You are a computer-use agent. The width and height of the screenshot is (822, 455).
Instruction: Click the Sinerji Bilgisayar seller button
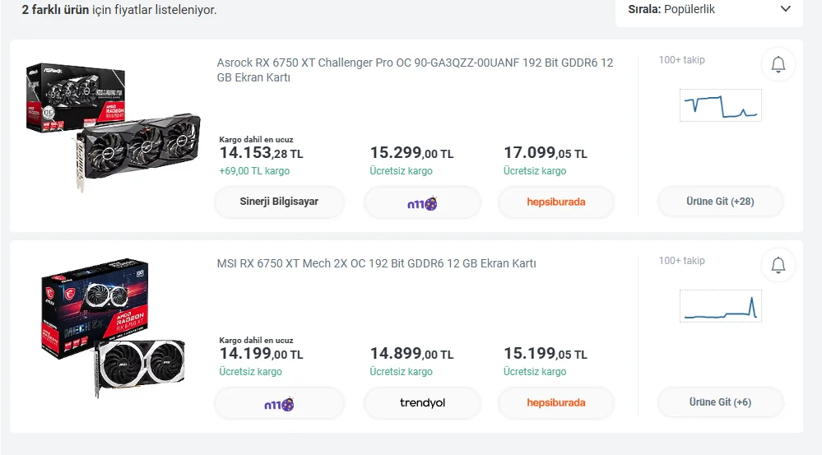[279, 202]
